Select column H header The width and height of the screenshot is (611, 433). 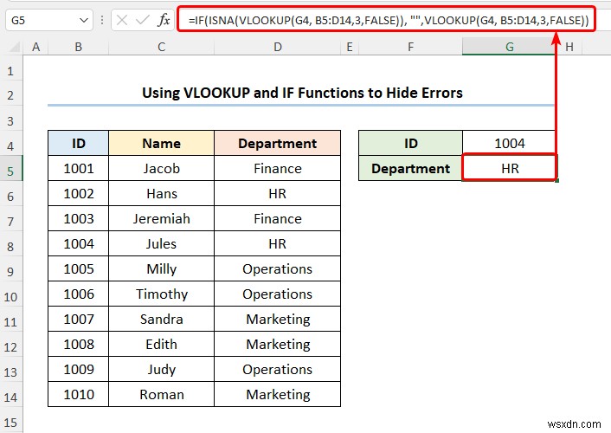pos(569,48)
